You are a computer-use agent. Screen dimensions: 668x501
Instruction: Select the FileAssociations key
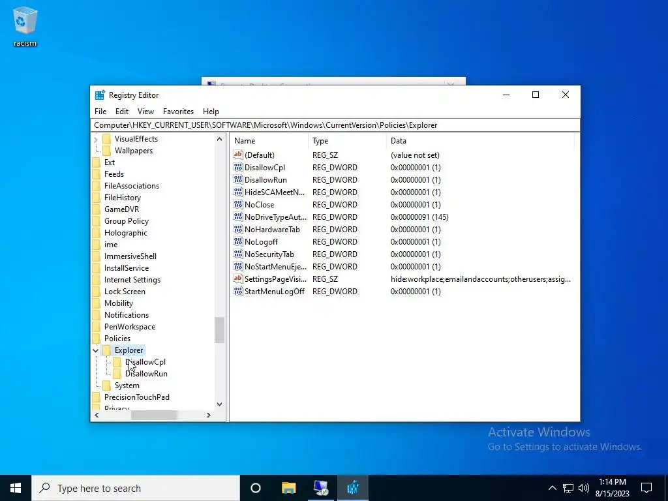click(x=132, y=186)
